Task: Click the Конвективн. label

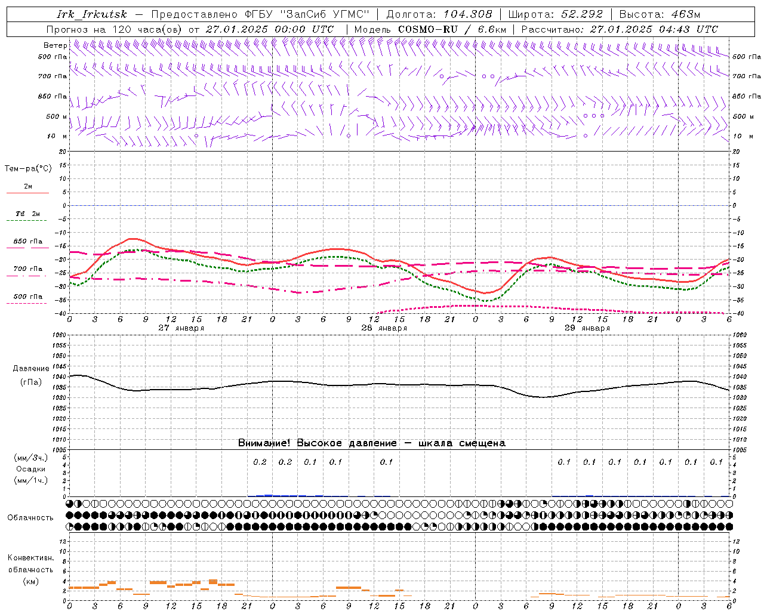Action: [30, 558]
